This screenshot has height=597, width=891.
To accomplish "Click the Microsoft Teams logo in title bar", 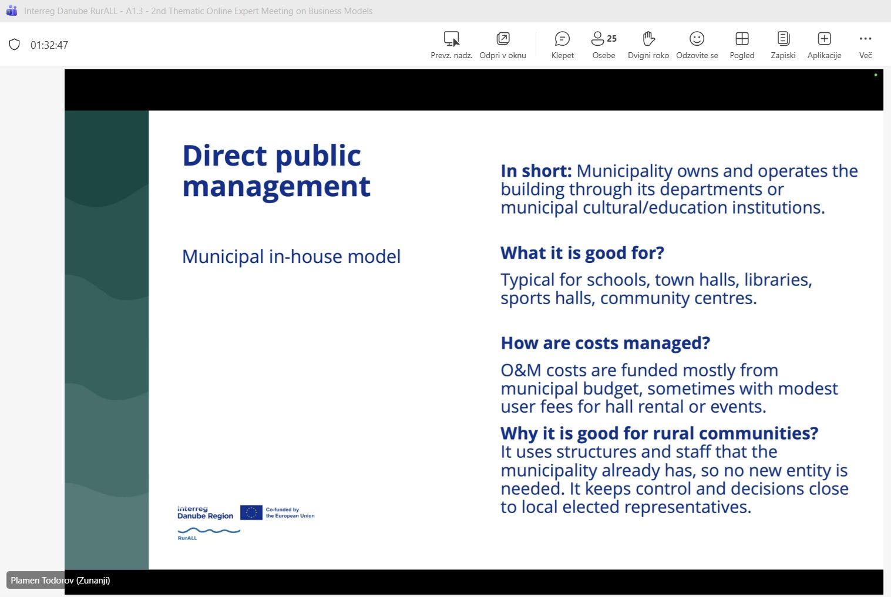I will click(x=12, y=11).
